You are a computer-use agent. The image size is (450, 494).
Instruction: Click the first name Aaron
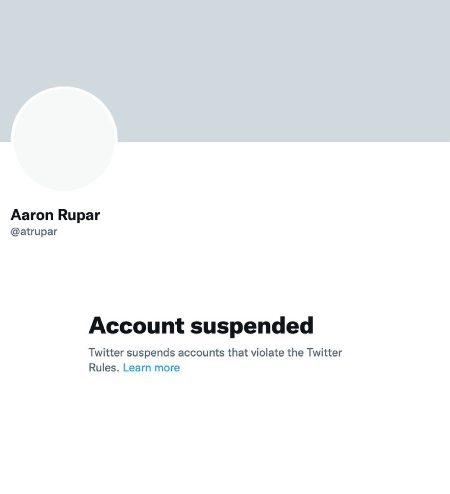click(x=32, y=215)
